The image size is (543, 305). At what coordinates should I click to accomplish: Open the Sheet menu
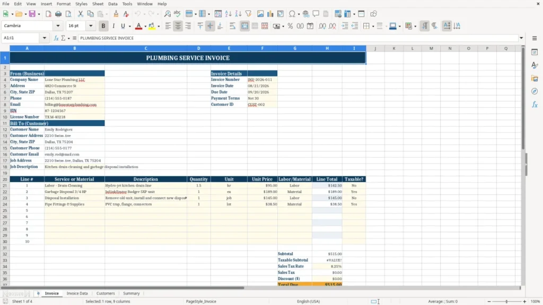[98, 4]
